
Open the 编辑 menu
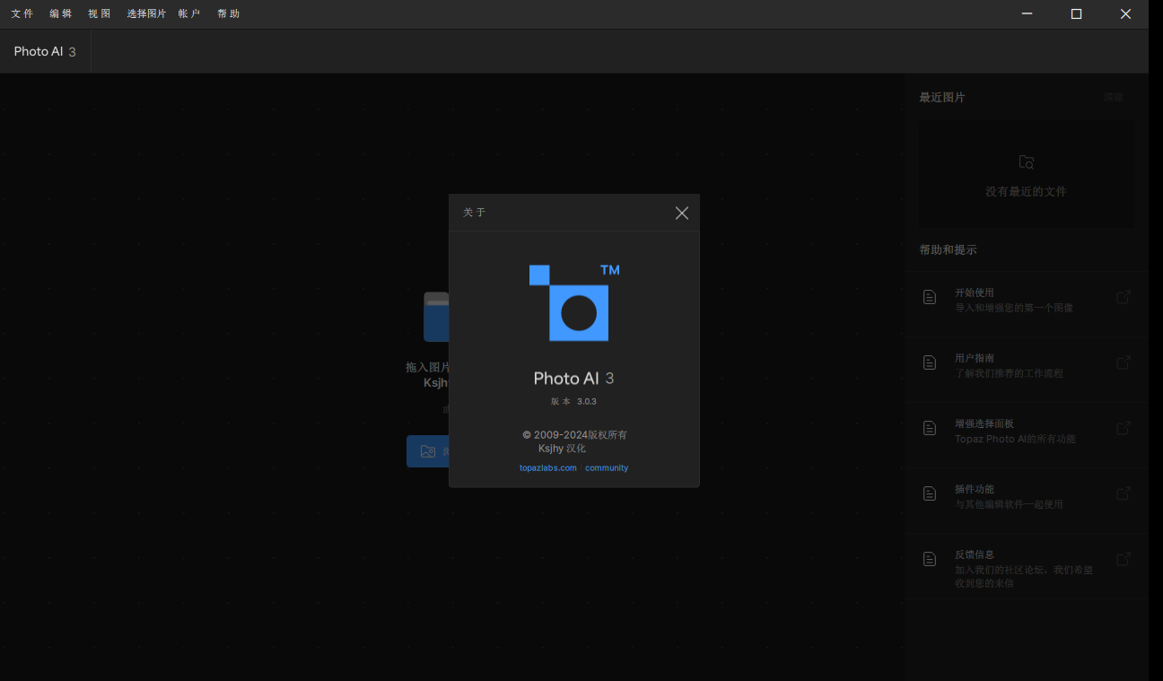pyautogui.click(x=61, y=13)
